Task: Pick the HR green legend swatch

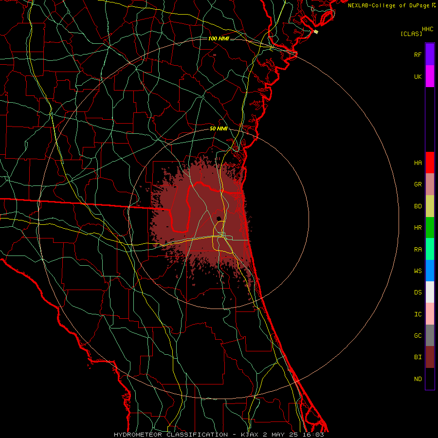Action: click(430, 228)
